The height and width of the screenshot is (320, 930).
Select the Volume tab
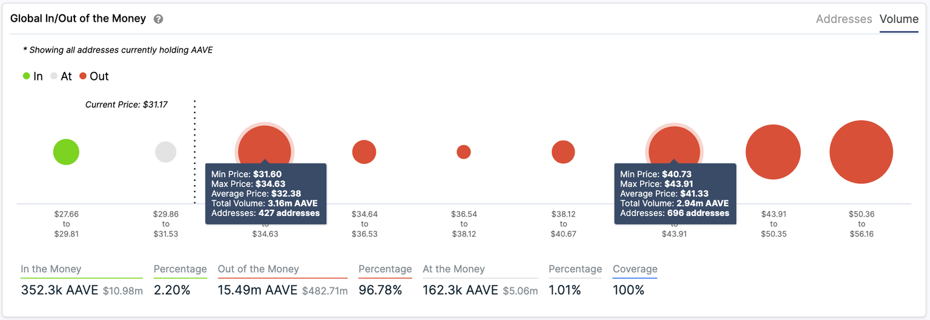coord(899,19)
